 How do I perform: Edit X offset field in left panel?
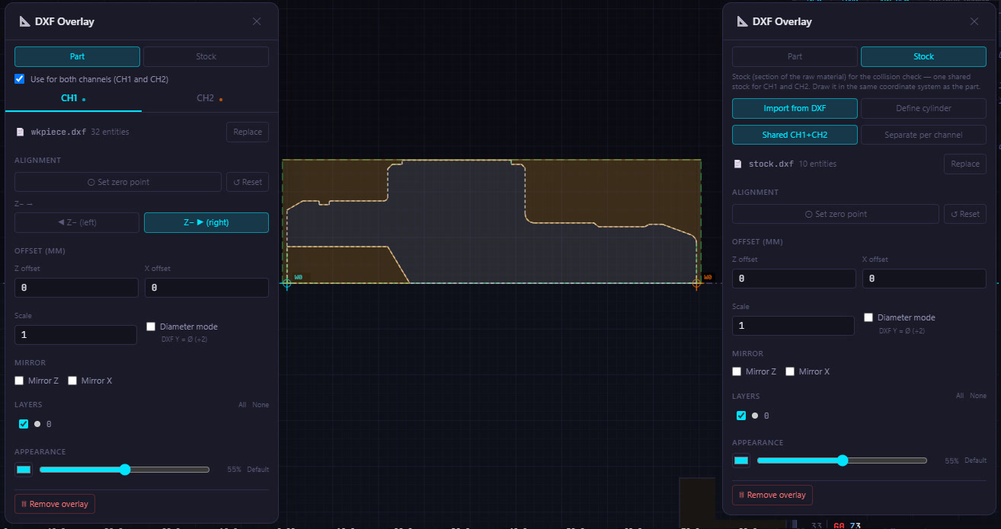[x=206, y=288]
